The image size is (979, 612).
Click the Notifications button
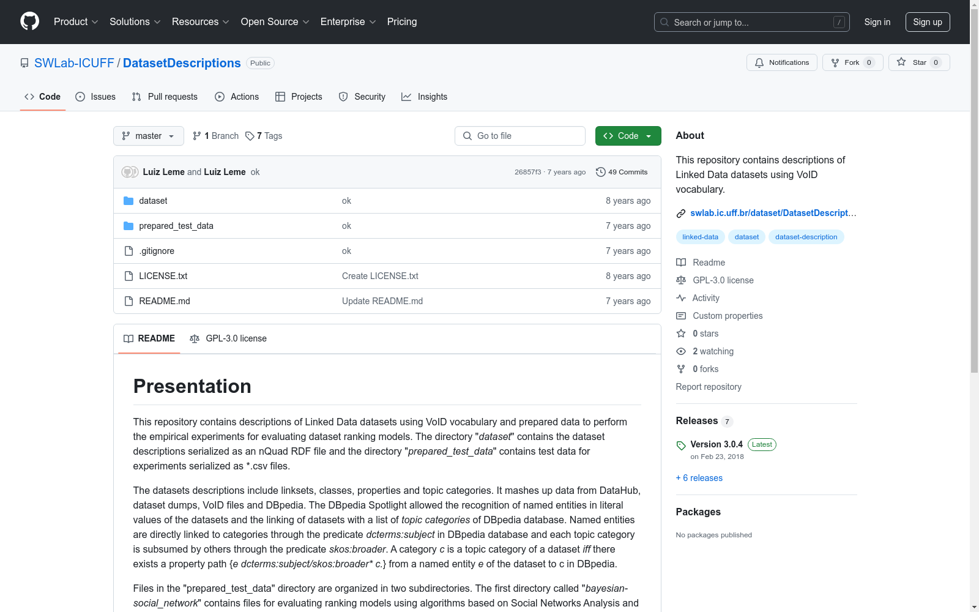[782, 62]
